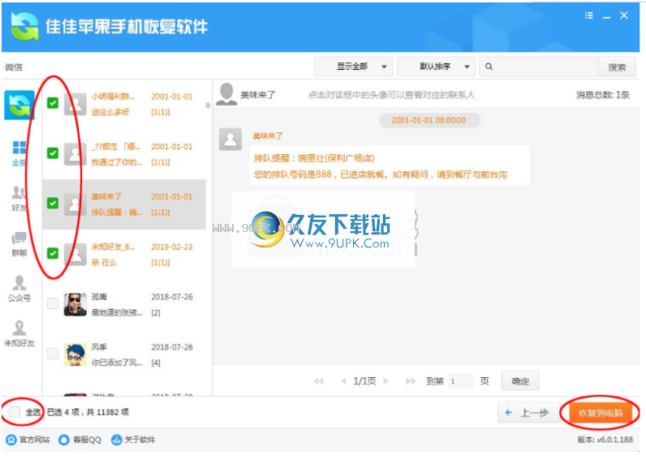Minimize the recovery software window
The width and height of the screenshot is (646, 460).
point(606,16)
